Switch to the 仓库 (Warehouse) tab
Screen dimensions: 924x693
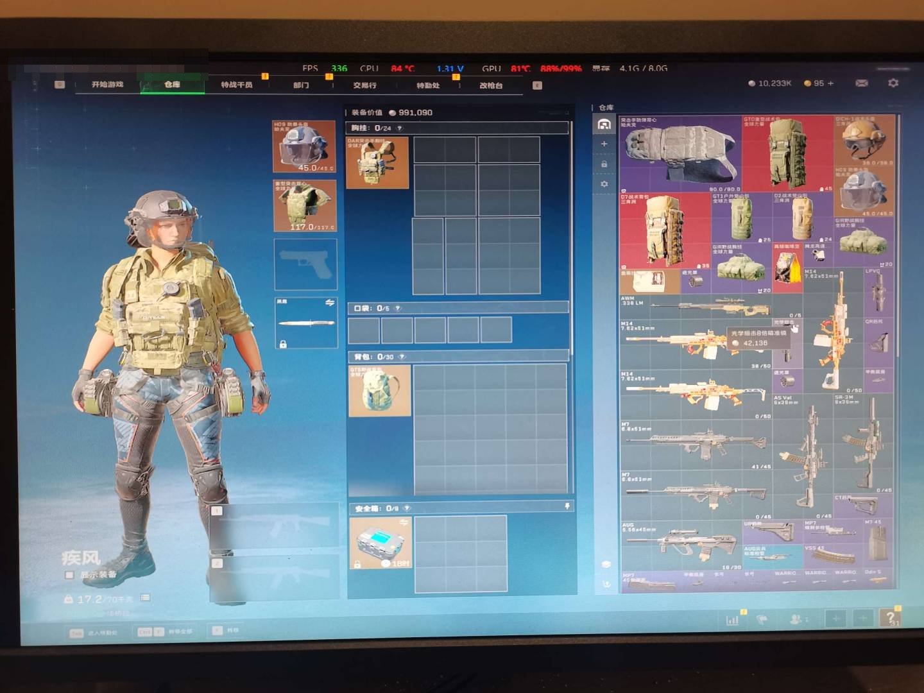tap(172, 85)
